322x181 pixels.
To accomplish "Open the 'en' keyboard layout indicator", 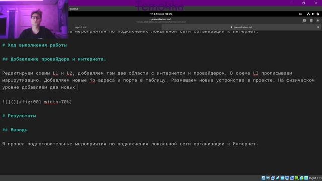I will (300, 14).
